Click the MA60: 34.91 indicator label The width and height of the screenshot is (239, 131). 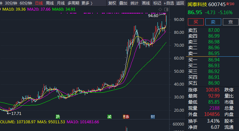[64, 9]
